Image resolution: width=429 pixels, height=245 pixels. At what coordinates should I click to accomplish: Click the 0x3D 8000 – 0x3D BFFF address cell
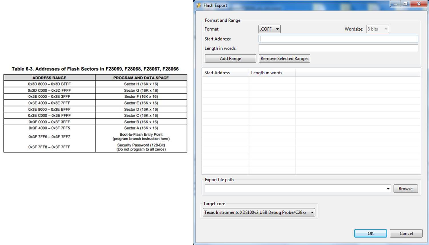(x=49, y=84)
